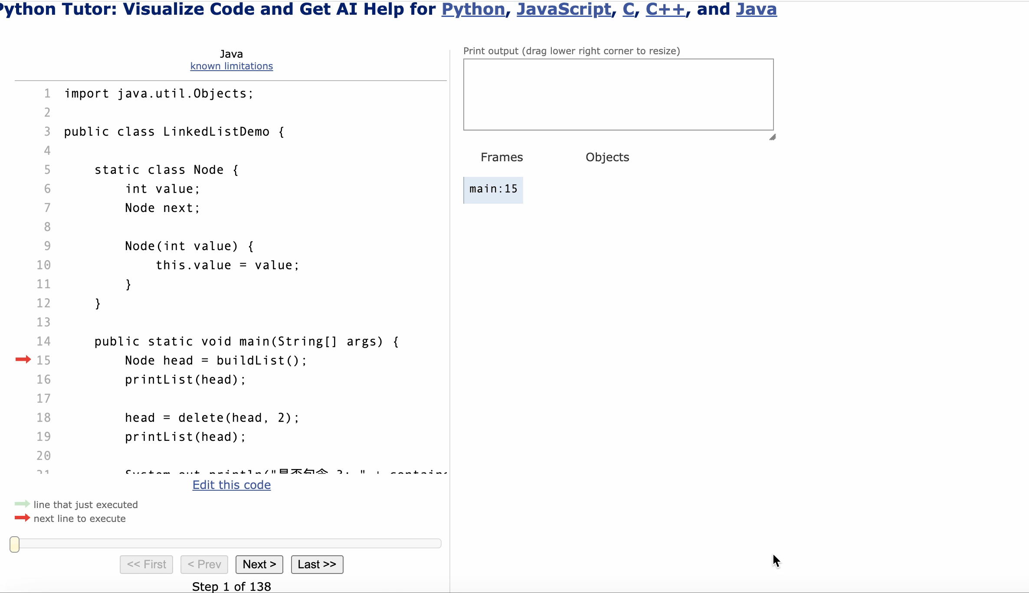Image resolution: width=1029 pixels, height=593 pixels.
Task: Click the resize handle of print output box
Action: tap(772, 137)
